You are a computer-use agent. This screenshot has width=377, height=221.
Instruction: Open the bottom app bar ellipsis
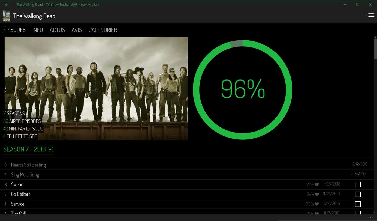pyautogui.click(x=370, y=218)
